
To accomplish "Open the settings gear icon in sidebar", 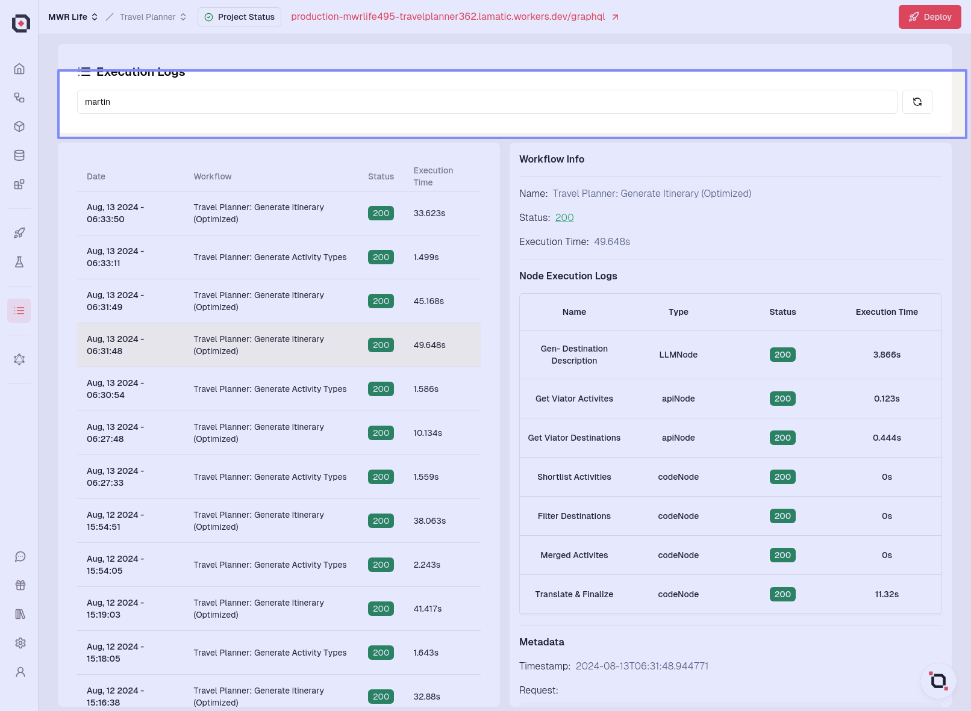I will tap(20, 643).
